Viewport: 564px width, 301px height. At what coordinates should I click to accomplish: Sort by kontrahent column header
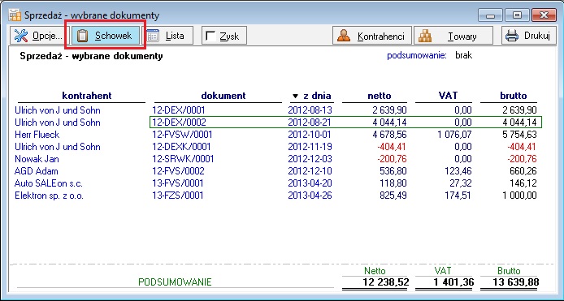click(87, 96)
